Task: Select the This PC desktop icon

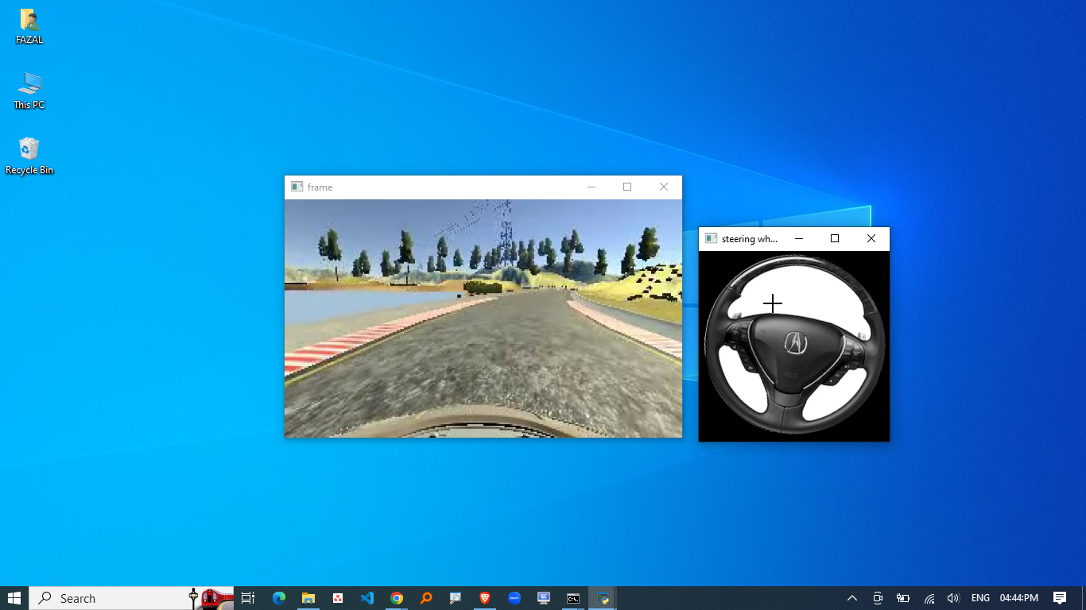Action: [x=29, y=91]
